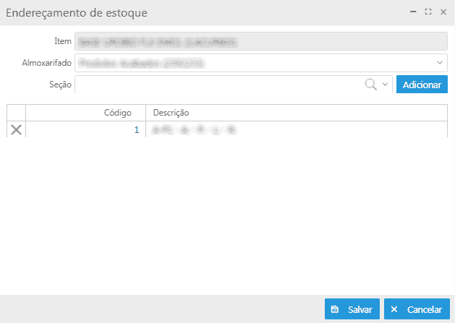
Task: Select the Descrição cell of row 1
Action: 297,129
